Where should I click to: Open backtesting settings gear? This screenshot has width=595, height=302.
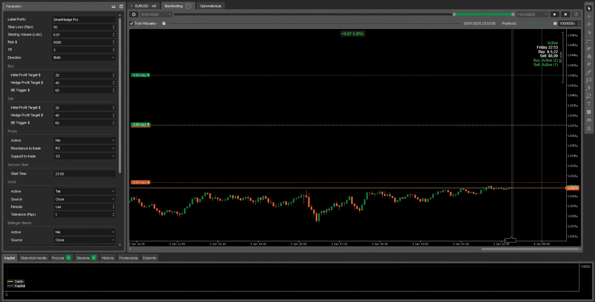click(x=134, y=14)
